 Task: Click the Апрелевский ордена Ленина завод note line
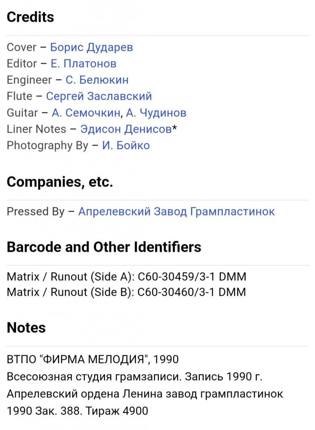pyautogui.click(x=145, y=394)
